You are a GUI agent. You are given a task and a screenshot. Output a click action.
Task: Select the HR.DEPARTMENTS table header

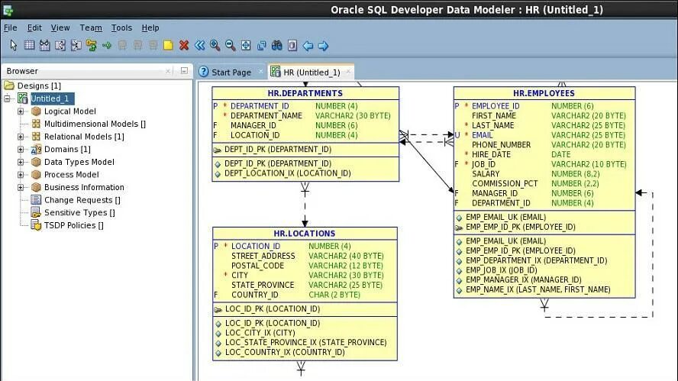[305, 93]
